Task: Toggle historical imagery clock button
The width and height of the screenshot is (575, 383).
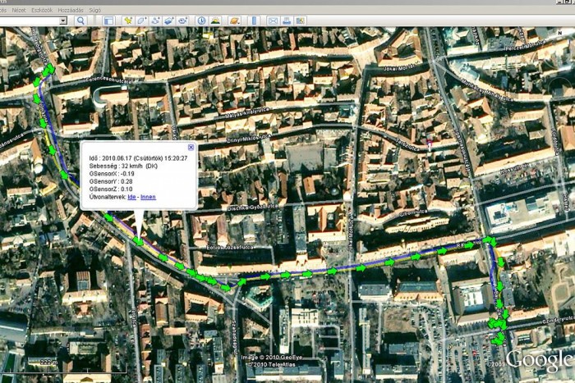Action: (201, 20)
